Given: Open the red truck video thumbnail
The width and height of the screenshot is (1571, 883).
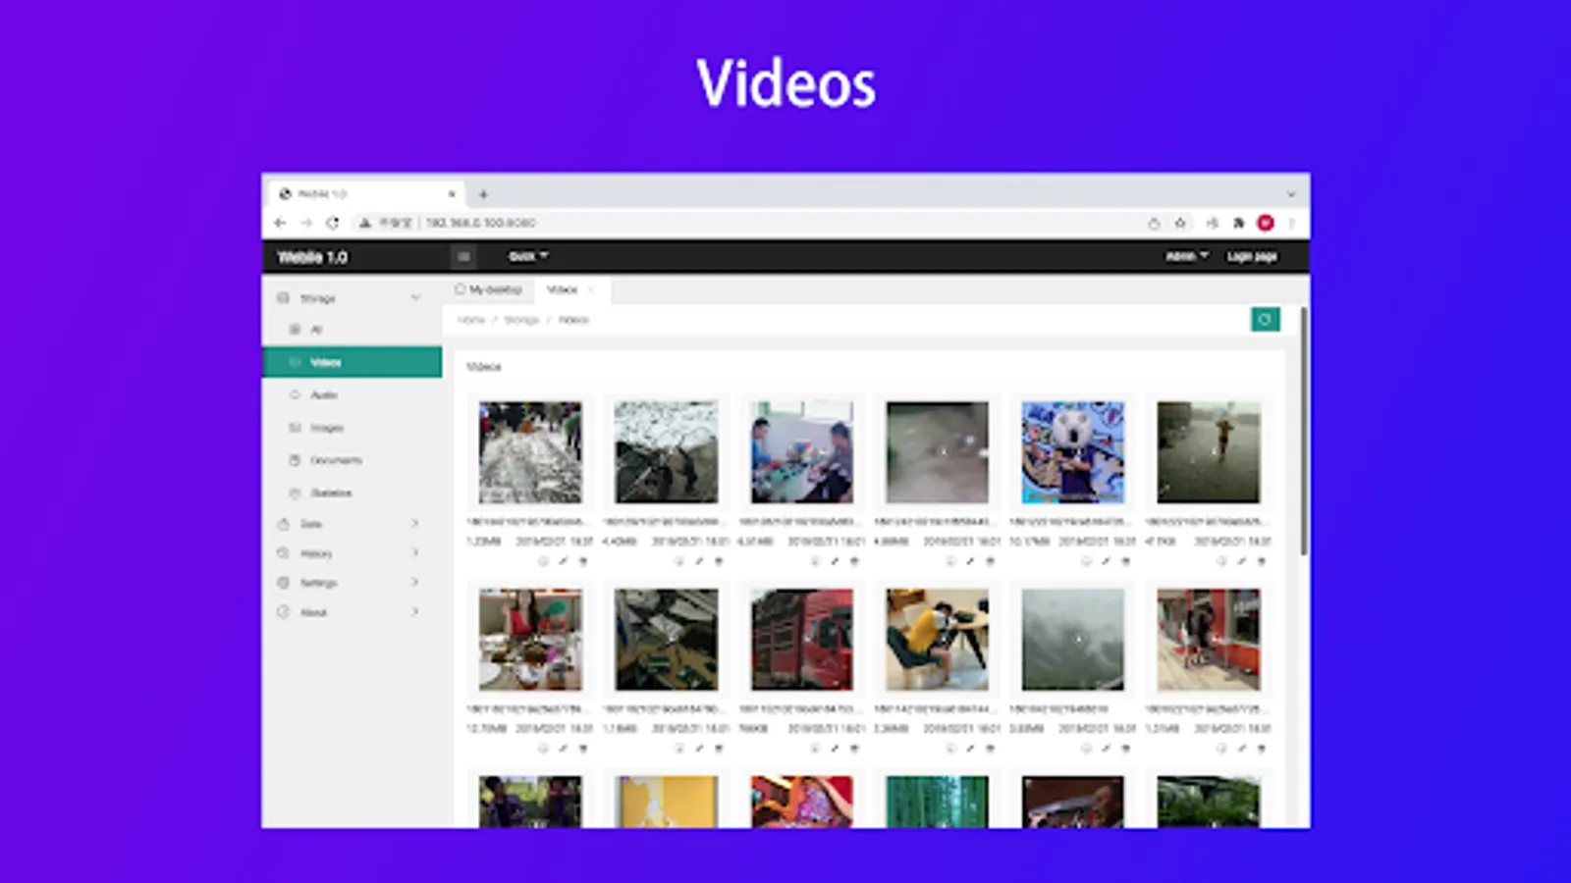Looking at the screenshot, I should pos(801,640).
